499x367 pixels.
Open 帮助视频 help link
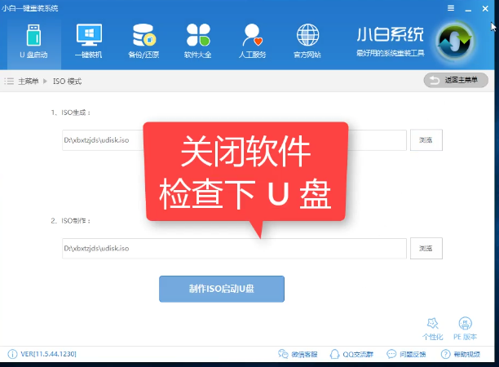(x=462, y=356)
